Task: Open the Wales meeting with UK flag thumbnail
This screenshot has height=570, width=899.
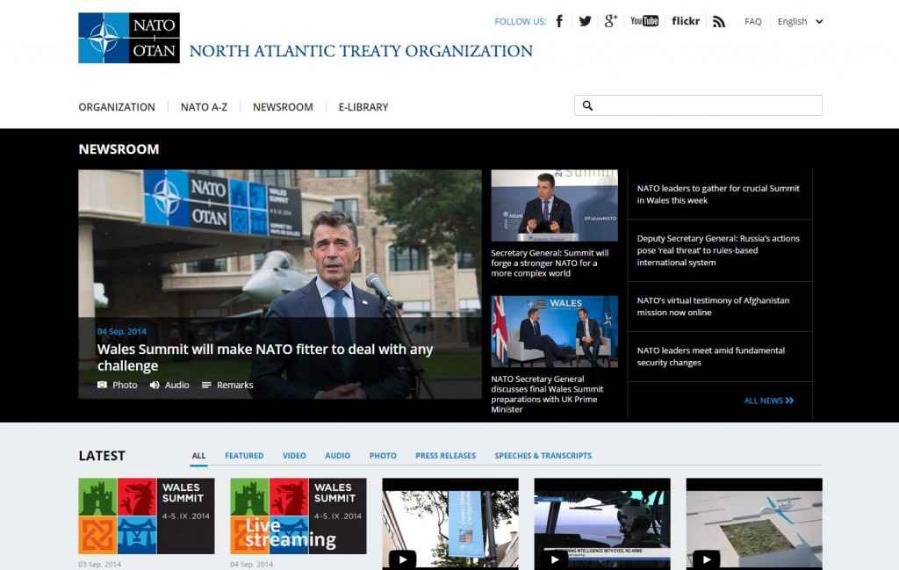Action: [555, 331]
